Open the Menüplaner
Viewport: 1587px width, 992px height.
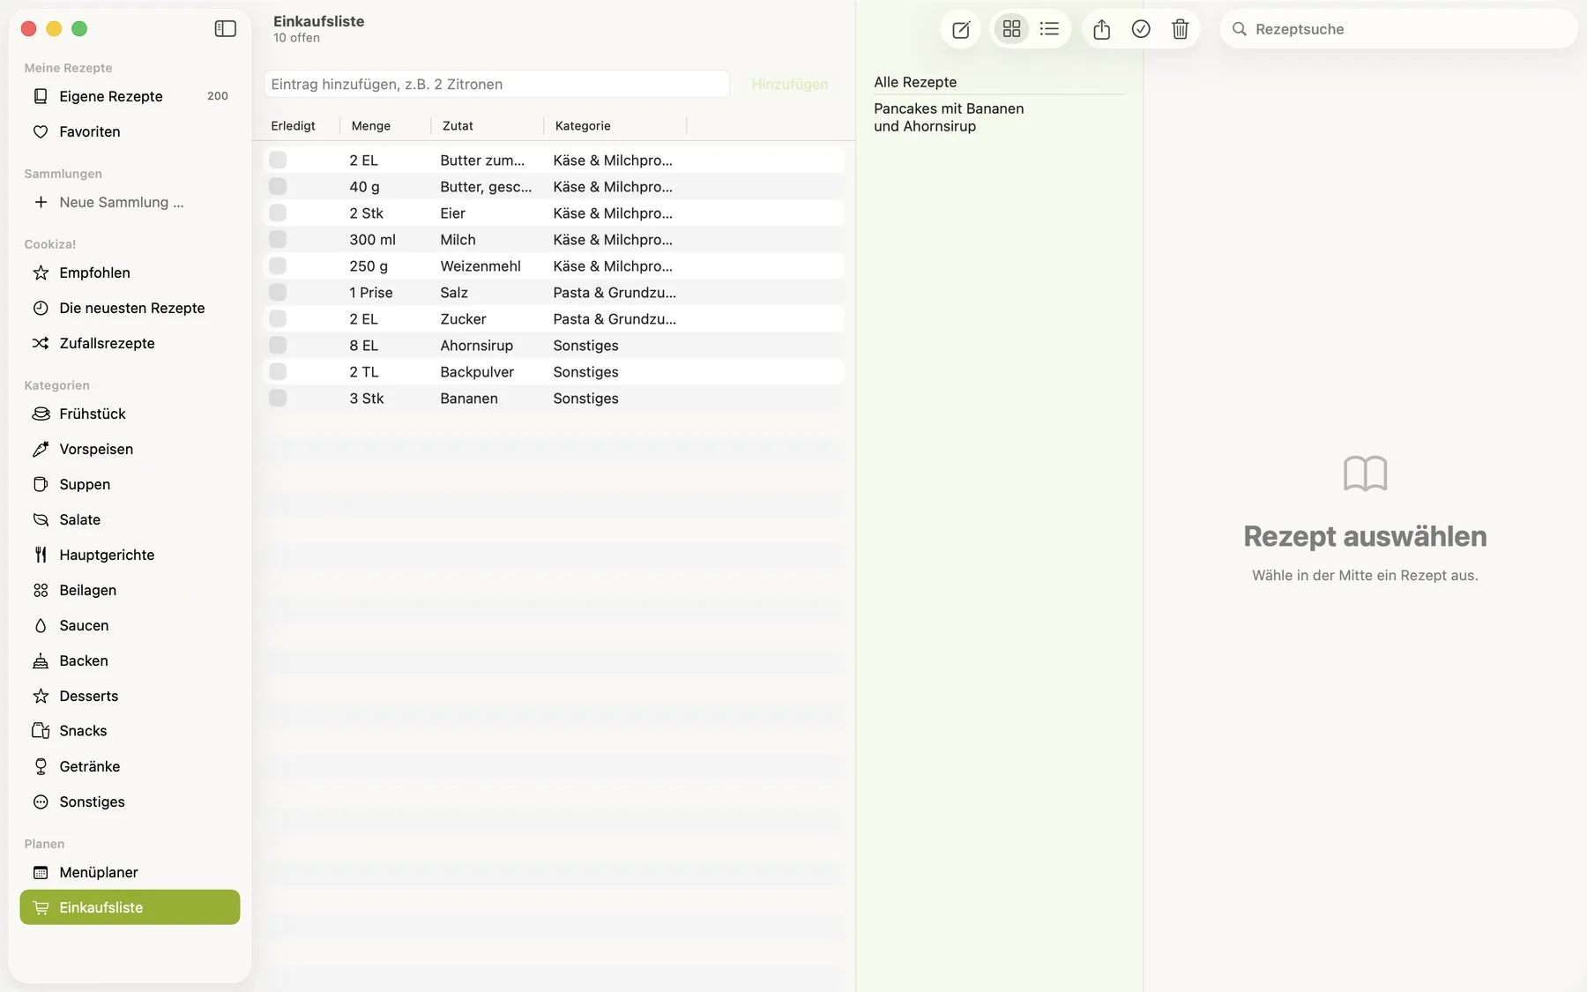click(130, 872)
